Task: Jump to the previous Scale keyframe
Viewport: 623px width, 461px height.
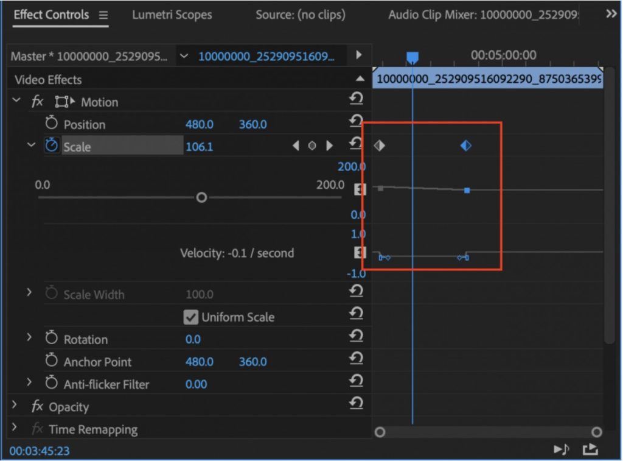Action: (x=296, y=146)
